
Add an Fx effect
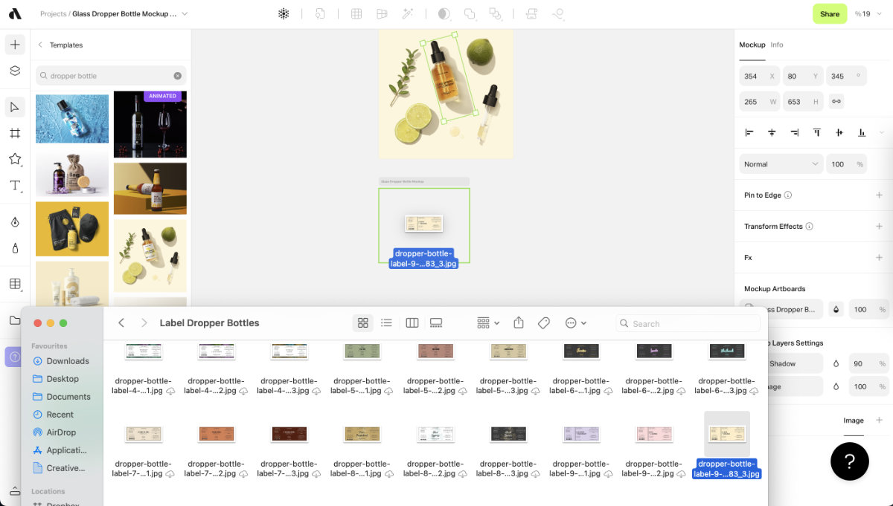pos(879,257)
